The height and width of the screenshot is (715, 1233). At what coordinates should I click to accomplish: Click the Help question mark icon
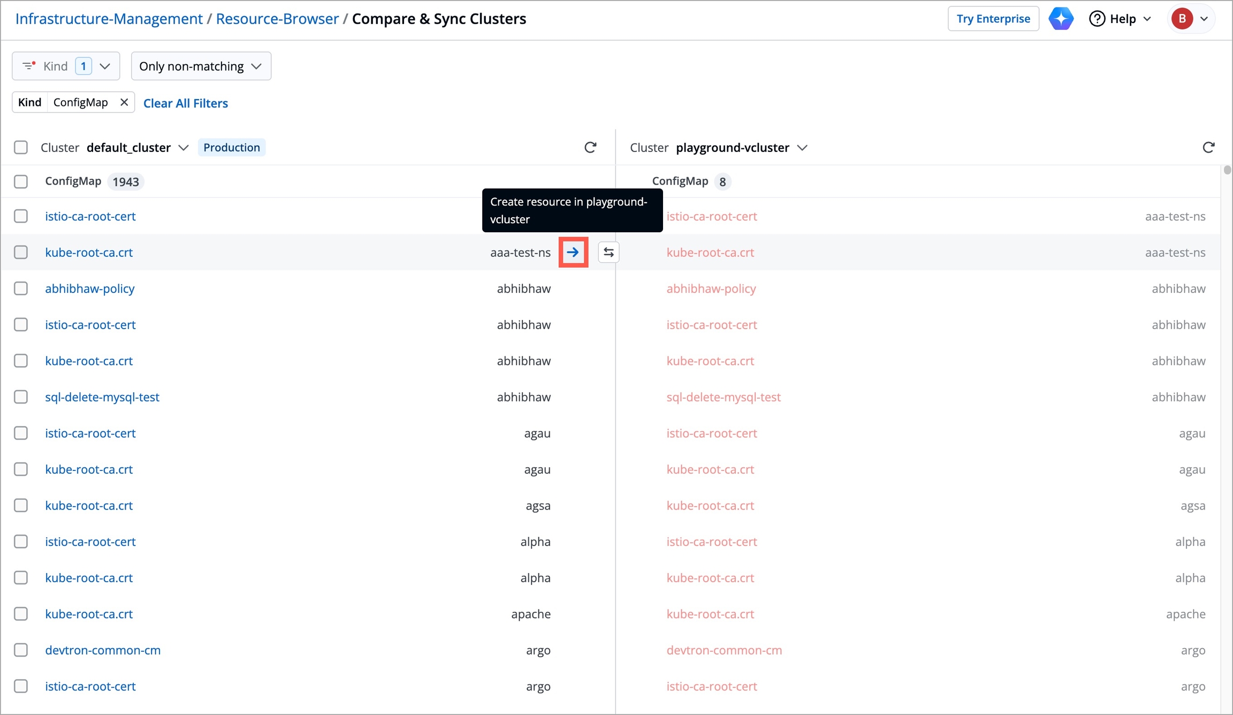(x=1097, y=19)
